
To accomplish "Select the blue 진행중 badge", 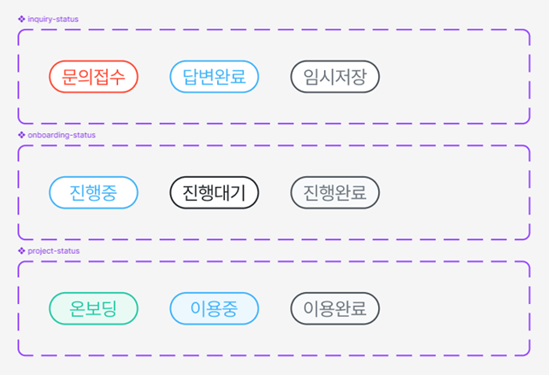I will [x=93, y=192].
